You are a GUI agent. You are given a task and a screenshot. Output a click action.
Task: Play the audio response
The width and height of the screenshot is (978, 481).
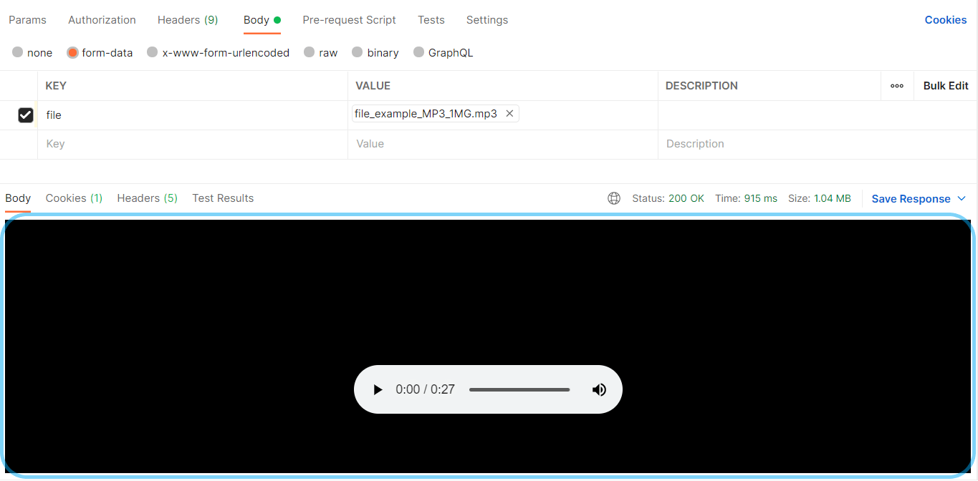coord(378,389)
